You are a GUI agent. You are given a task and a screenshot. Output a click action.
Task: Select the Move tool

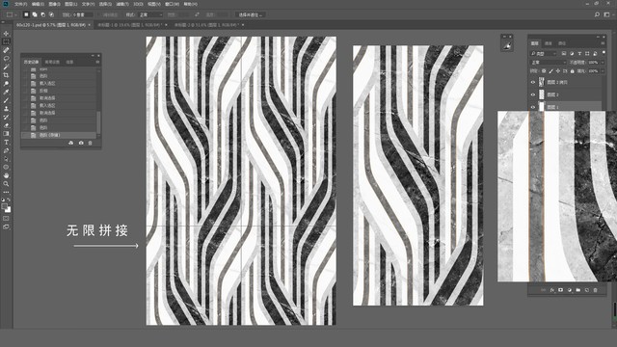click(6, 34)
